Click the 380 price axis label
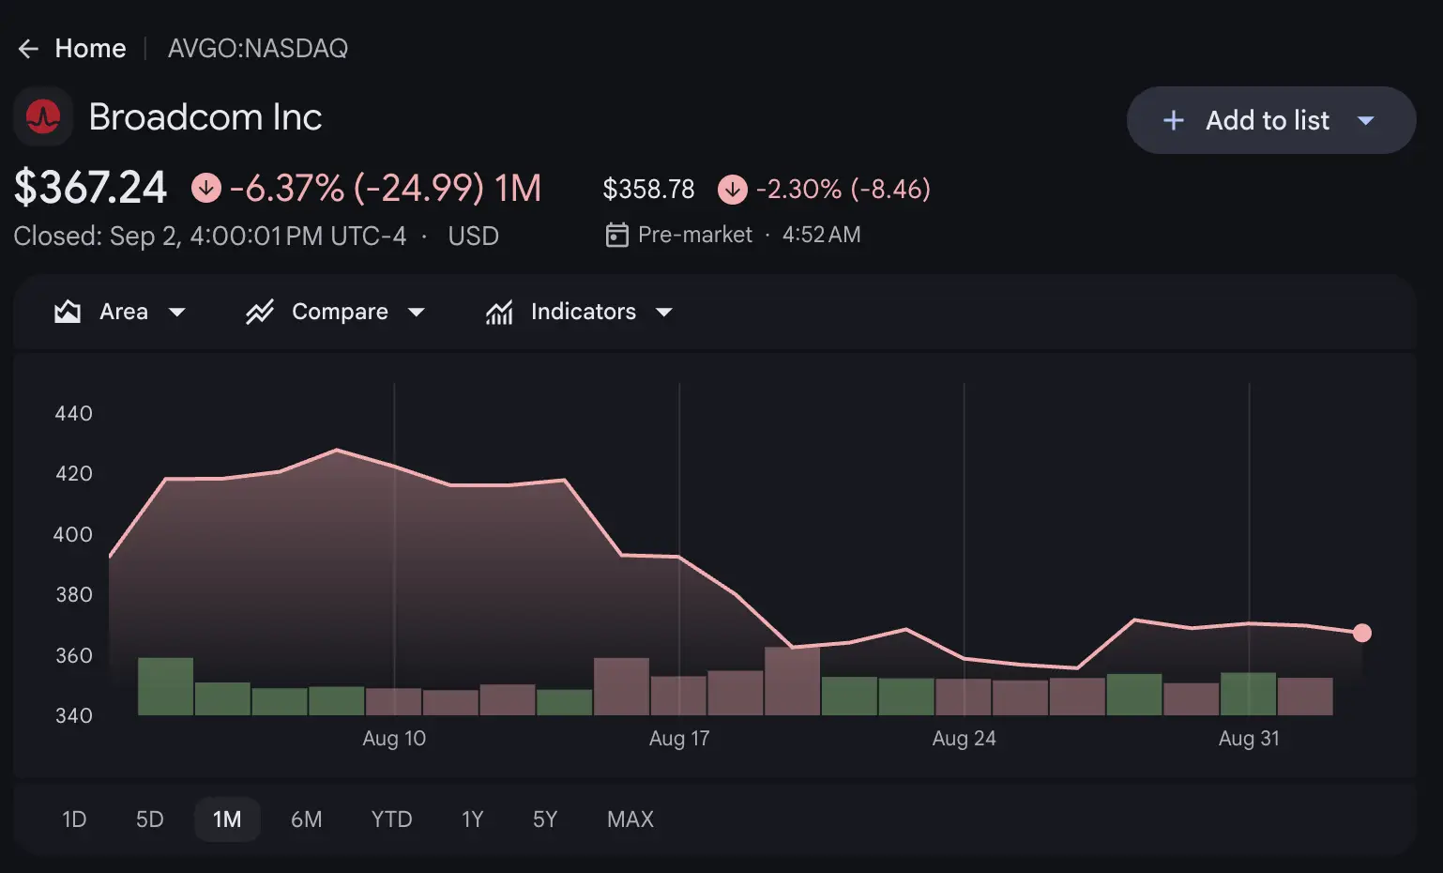The height and width of the screenshot is (873, 1443). click(x=74, y=595)
